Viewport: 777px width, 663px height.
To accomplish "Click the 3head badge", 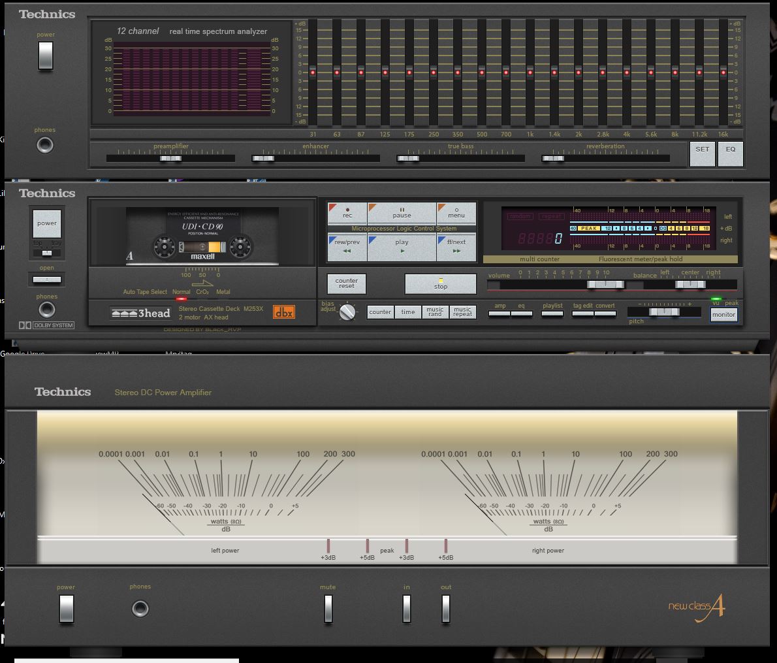I will pyautogui.click(x=141, y=314).
